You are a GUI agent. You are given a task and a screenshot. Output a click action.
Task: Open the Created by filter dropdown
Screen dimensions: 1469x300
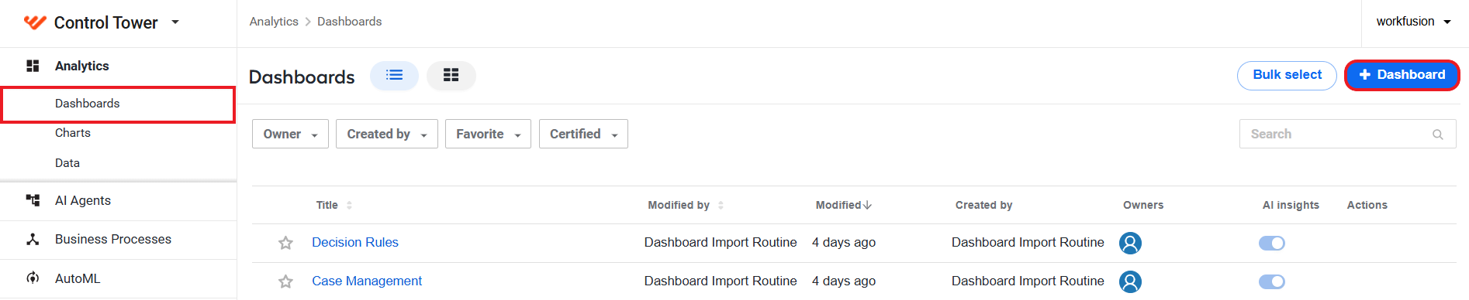tap(386, 134)
